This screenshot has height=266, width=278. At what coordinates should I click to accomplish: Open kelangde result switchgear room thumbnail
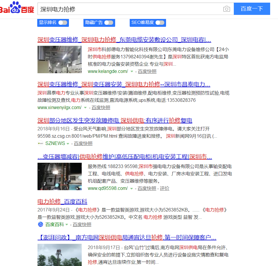click(x=60, y=60)
